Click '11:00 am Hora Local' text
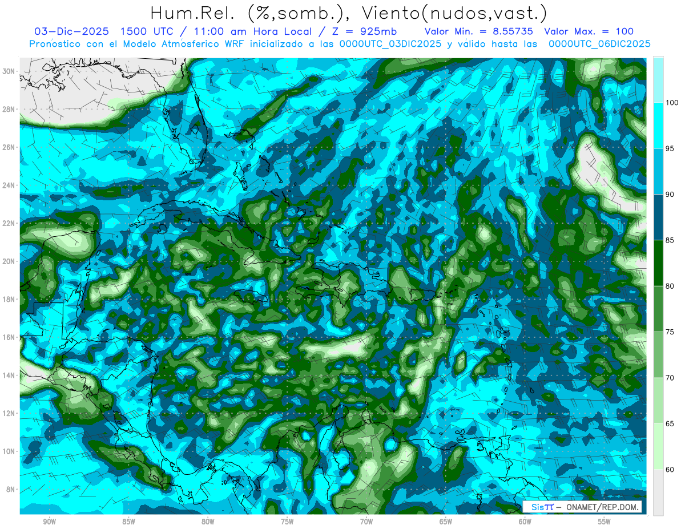 coord(251,31)
